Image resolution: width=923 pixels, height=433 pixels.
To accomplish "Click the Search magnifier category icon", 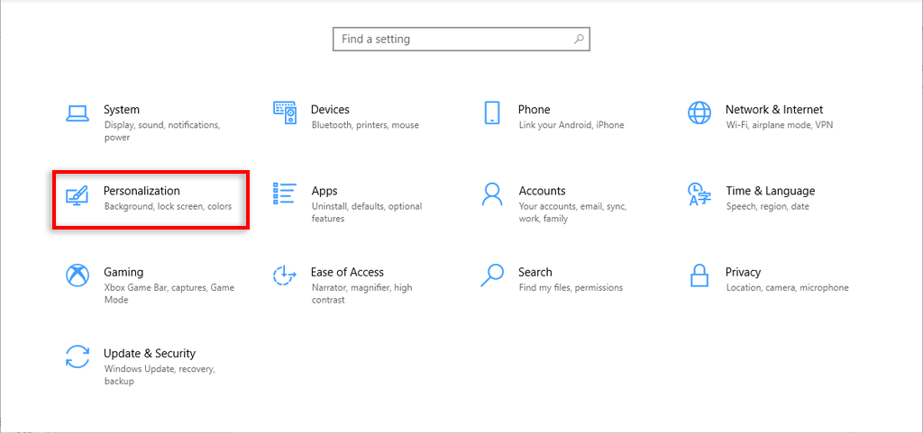I will tap(492, 275).
